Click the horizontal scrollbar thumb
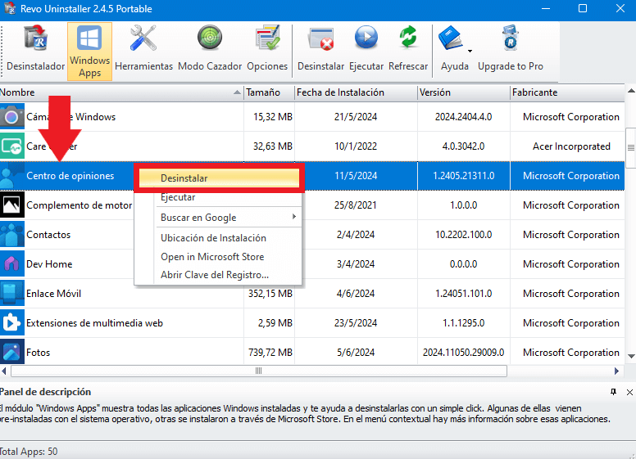636x459 pixels. click(x=259, y=371)
